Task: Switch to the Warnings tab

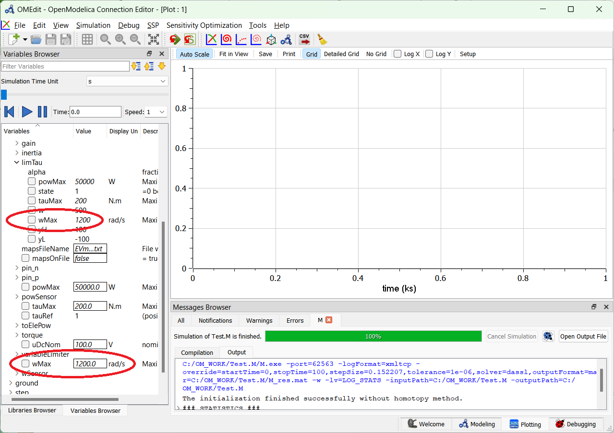Action: tap(259, 320)
